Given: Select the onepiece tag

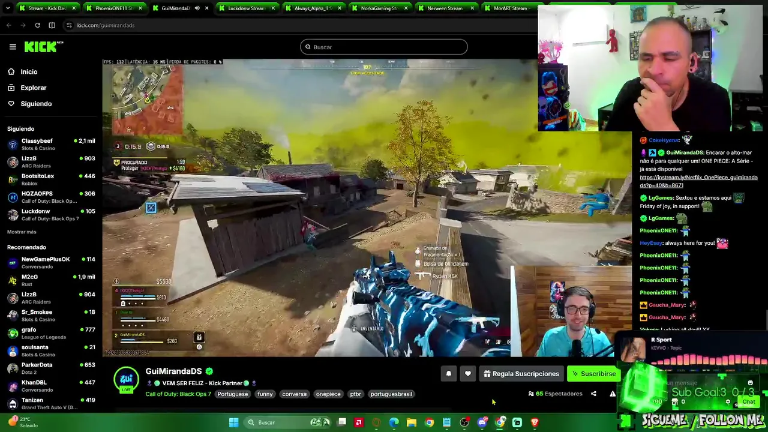Looking at the screenshot, I should (328, 394).
